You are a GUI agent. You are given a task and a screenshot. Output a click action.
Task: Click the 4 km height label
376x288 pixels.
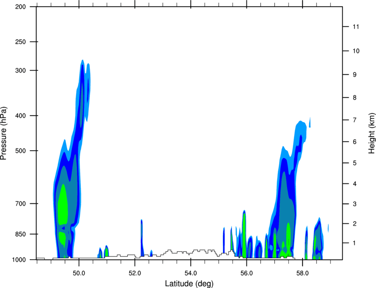coord(355,184)
